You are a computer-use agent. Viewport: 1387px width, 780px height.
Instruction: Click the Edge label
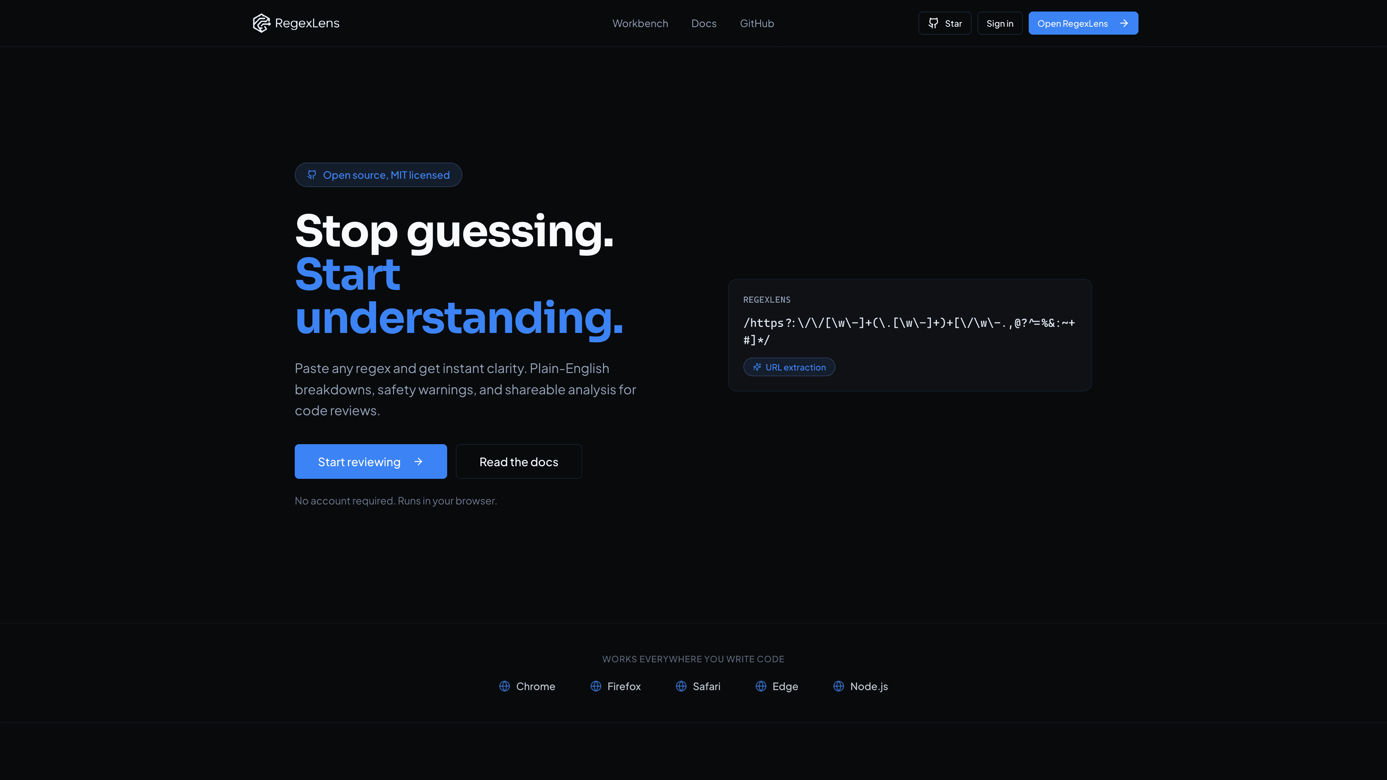click(785, 686)
